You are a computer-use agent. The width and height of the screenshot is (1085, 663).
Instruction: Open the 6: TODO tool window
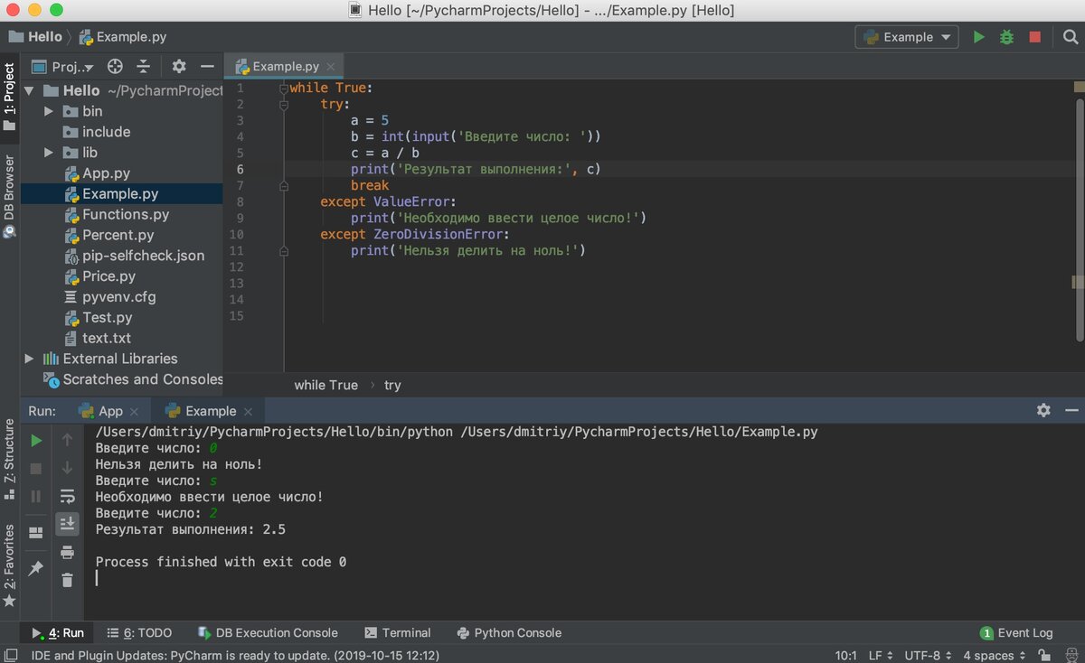[x=139, y=633]
